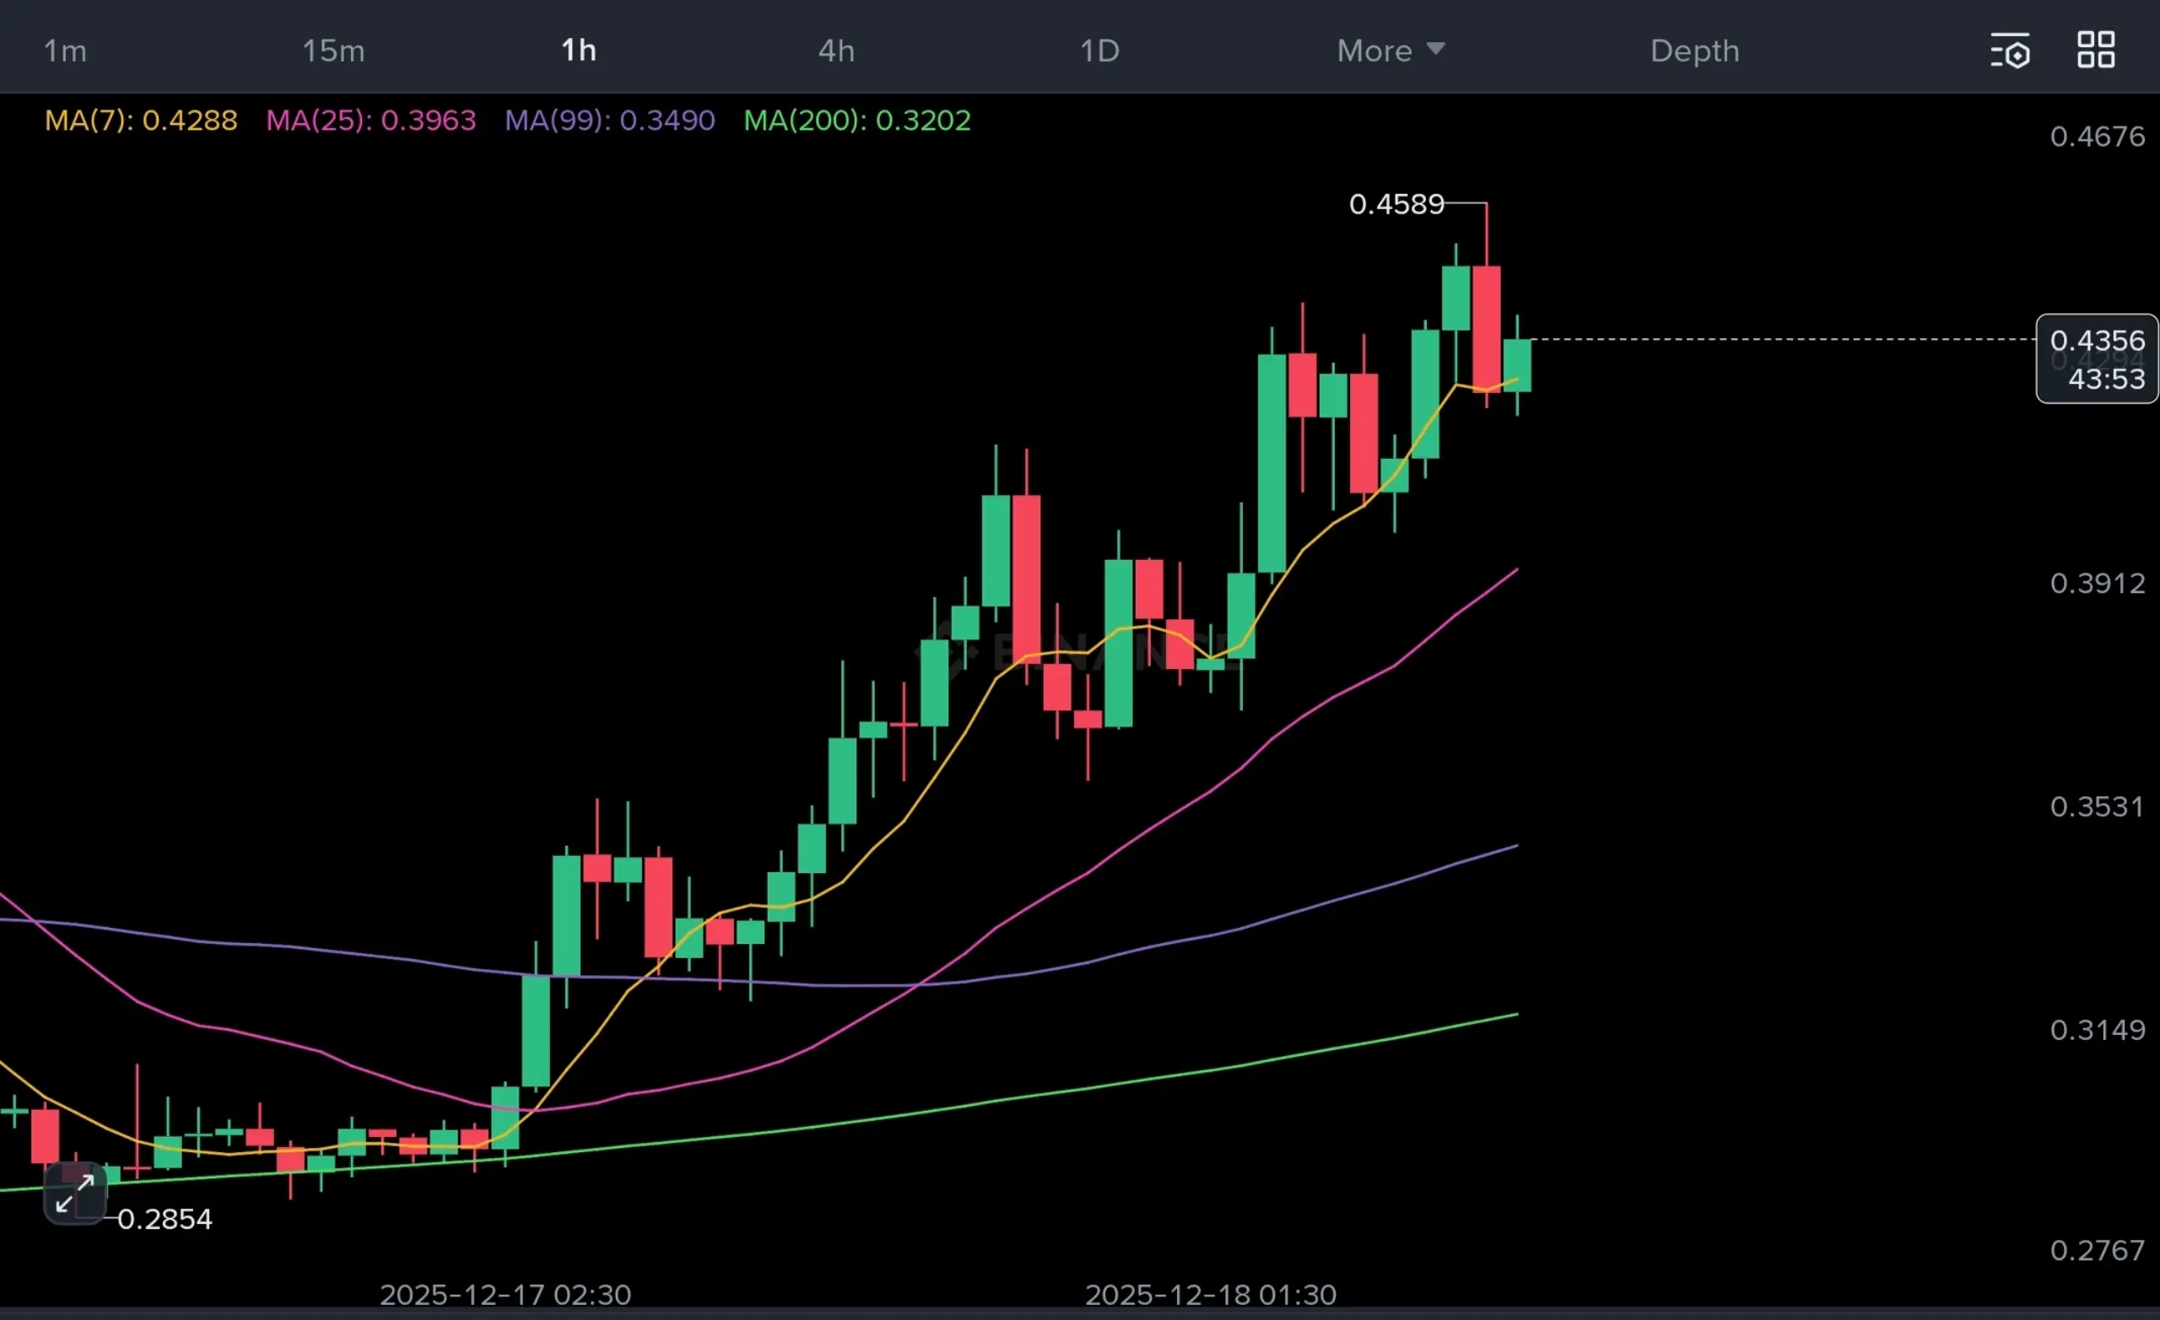Switch to the 15m timeframe
Image resolution: width=2160 pixels, height=1320 pixels.
coord(333,51)
